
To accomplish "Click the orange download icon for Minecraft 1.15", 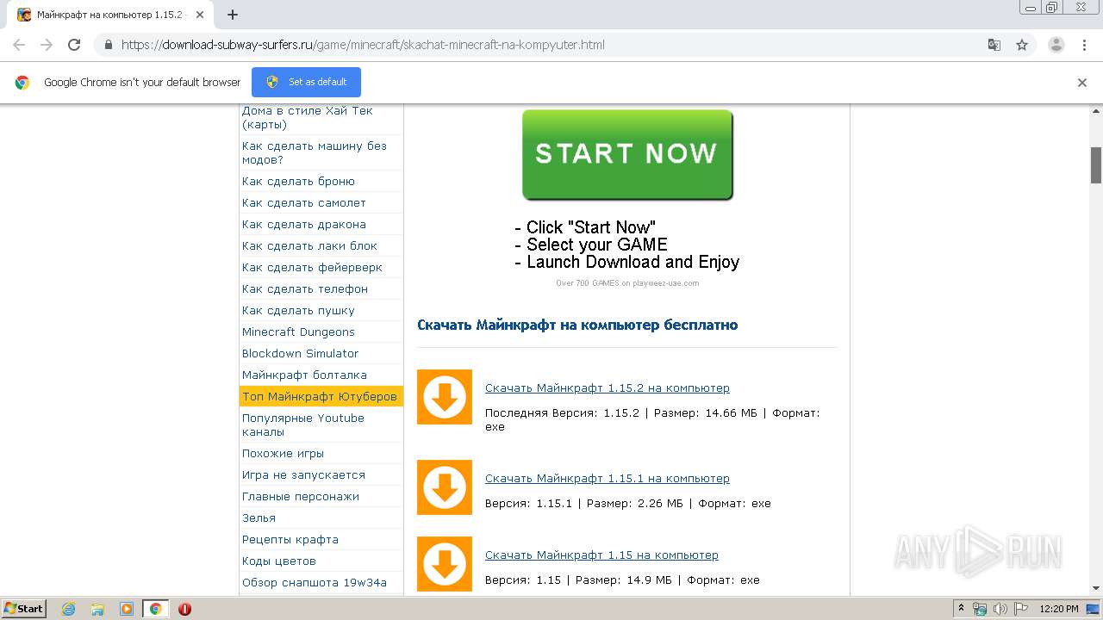I will tap(445, 564).
